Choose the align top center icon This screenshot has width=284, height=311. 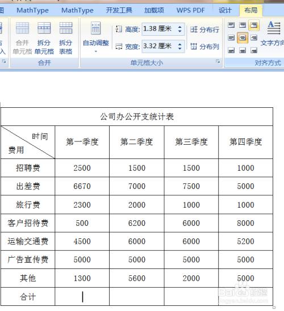[243, 25]
